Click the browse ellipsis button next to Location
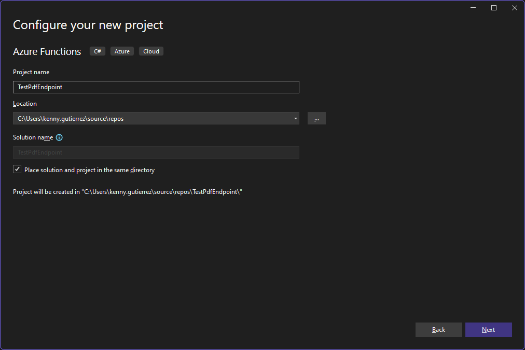Image resolution: width=525 pixels, height=350 pixels. (x=316, y=118)
